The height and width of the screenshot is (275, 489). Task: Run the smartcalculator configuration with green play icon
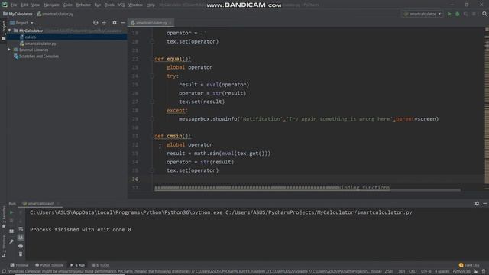point(449,14)
